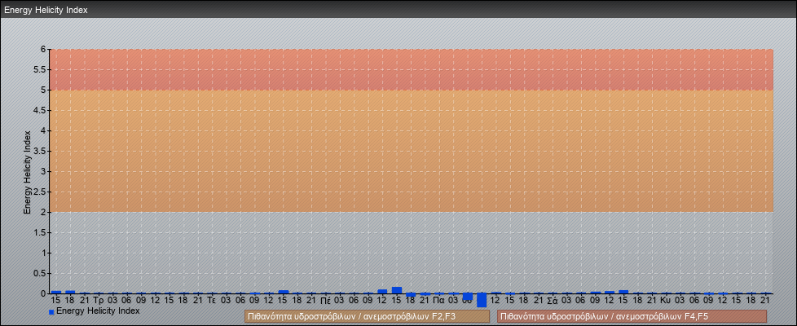Click the Τρ day label on x-axis

point(99,301)
